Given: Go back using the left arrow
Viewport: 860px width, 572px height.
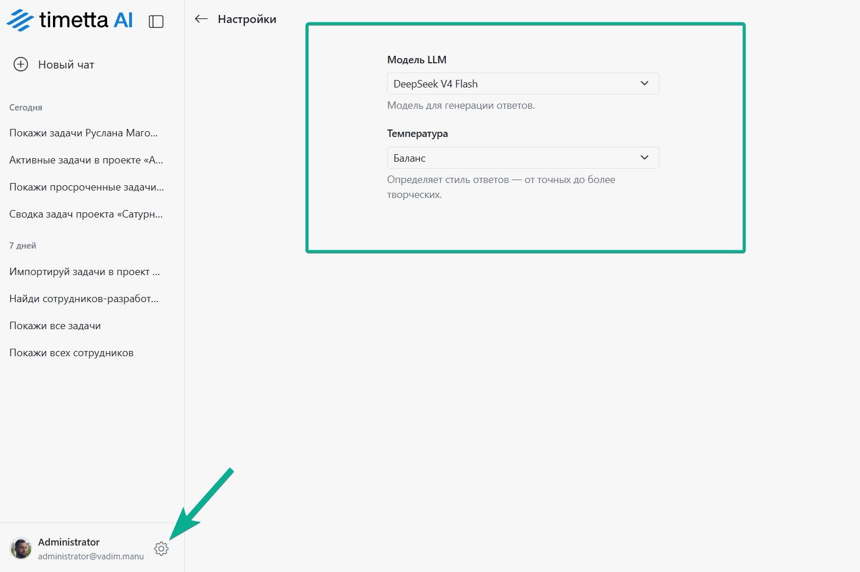Looking at the screenshot, I should (x=201, y=19).
